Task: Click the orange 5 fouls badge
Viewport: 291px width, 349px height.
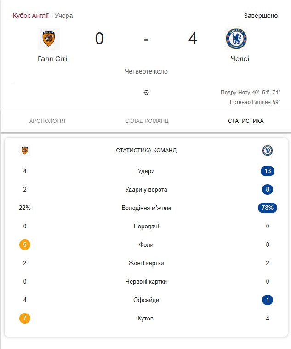Action: coord(25,244)
